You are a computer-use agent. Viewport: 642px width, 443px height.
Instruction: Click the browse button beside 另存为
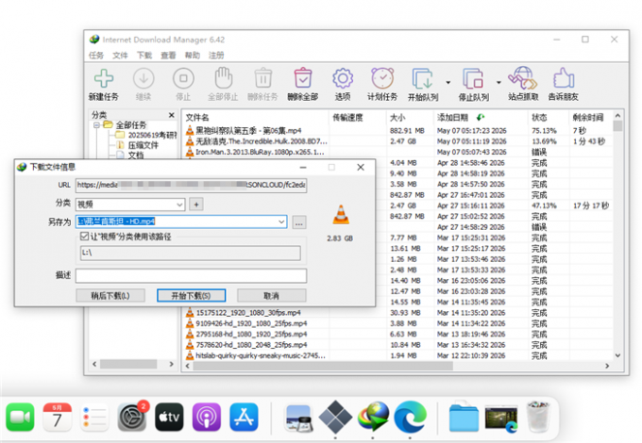(x=299, y=222)
